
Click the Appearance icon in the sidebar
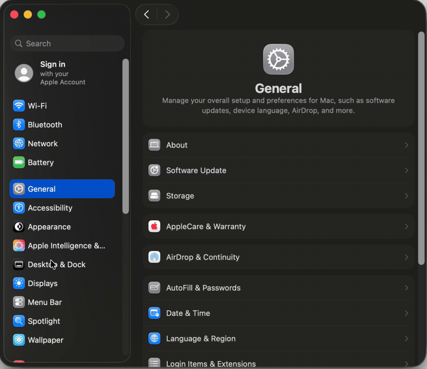[19, 227]
